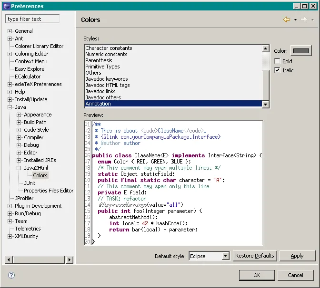This screenshot has height=288, width=320.
Task: Click the forward navigation arrow icon
Action: click(303, 19)
